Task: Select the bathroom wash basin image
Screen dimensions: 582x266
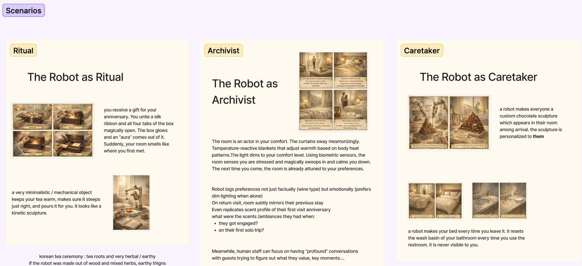Action: (x=499, y=201)
